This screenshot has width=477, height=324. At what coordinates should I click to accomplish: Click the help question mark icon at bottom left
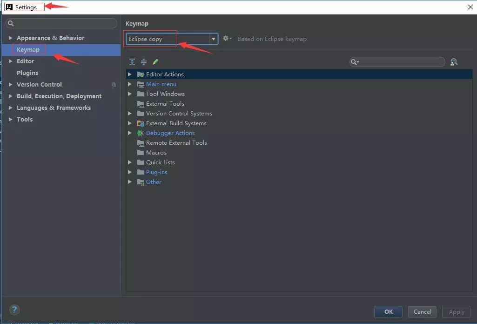pyautogui.click(x=14, y=310)
